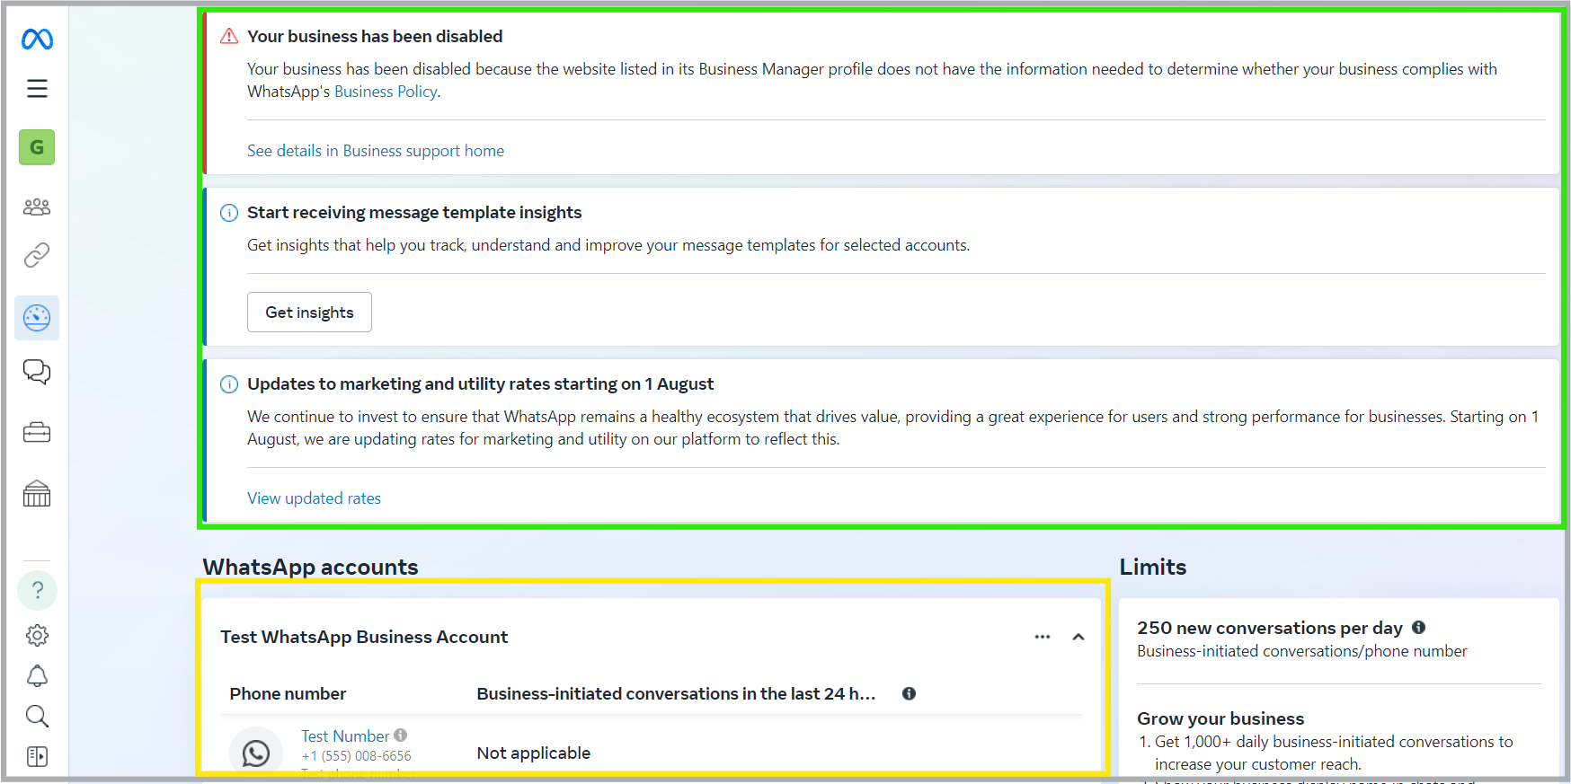Open the Test Number link
Image resolution: width=1571 pixels, height=784 pixels.
(x=345, y=736)
